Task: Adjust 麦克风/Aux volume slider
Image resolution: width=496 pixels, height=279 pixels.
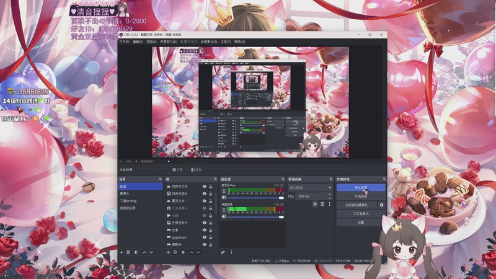Action: [x=255, y=198]
